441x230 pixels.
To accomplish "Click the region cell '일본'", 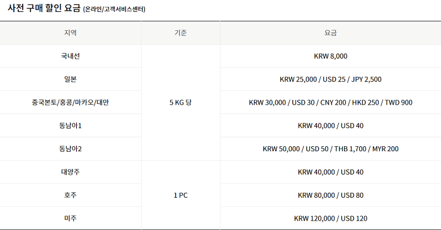I will tap(71, 79).
